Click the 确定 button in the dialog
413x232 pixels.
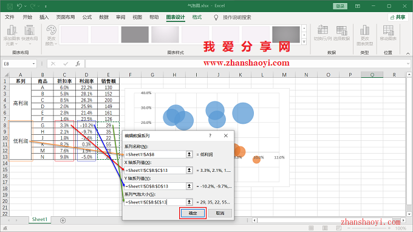(x=193, y=213)
